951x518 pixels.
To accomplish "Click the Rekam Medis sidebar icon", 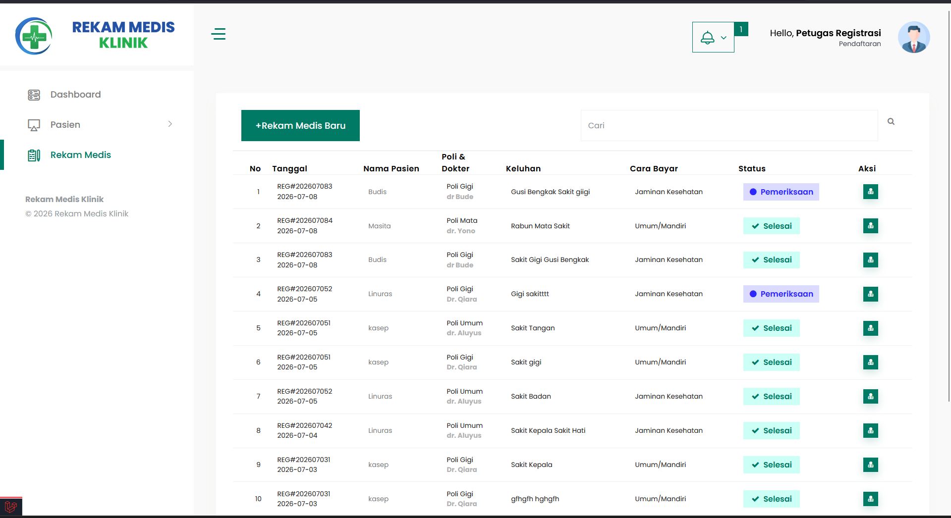I will tap(34, 155).
